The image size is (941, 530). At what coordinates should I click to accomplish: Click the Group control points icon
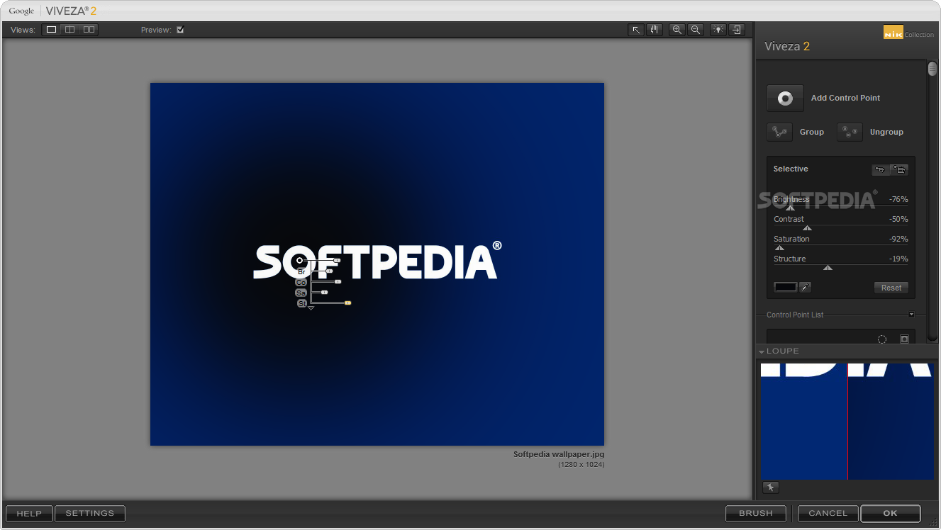click(780, 132)
